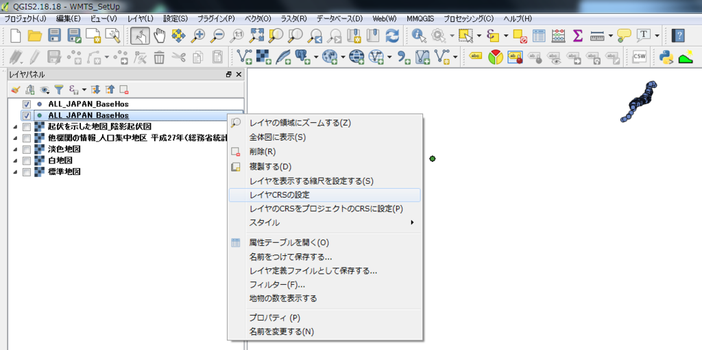
Task: Open layer styling brush icon in layer panel
Action: (x=16, y=90)
